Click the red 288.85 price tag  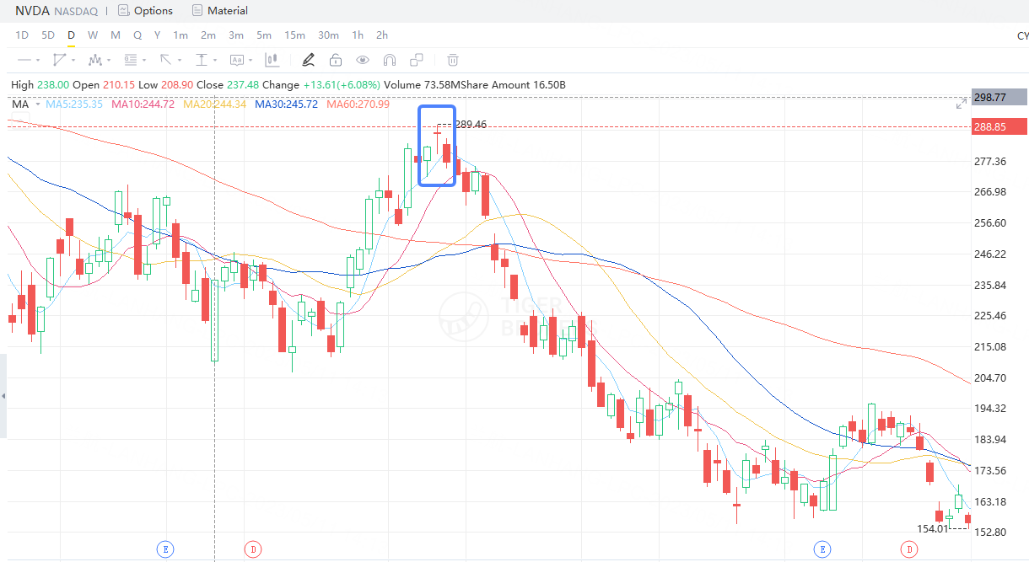point(999,127)
